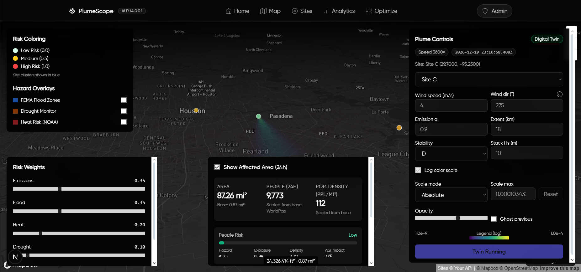The image size is (581, 272).
Task: Click the Stack Hs (m) input field
Action: point(527,153)
